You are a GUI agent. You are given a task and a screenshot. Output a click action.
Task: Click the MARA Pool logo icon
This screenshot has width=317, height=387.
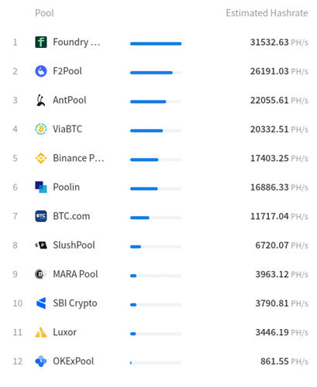point(41,274)
